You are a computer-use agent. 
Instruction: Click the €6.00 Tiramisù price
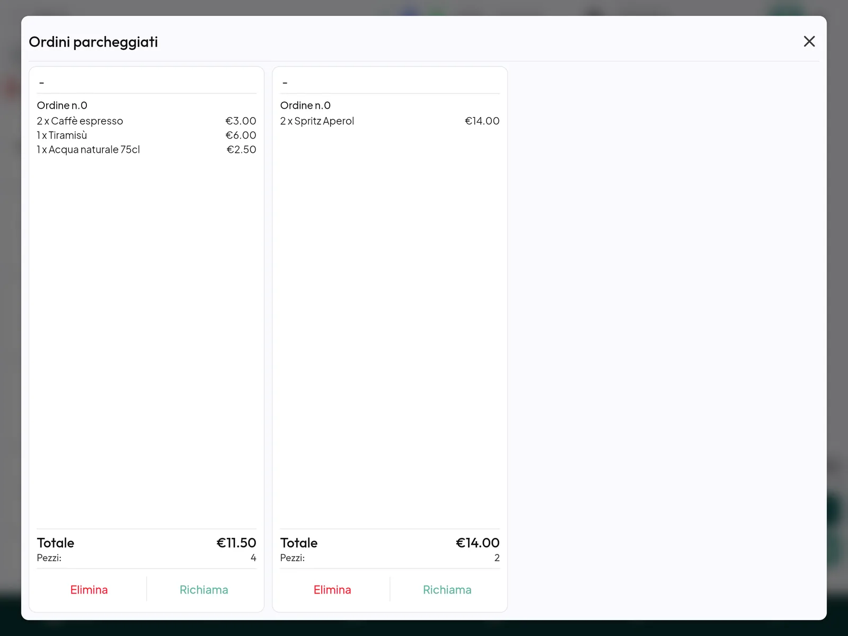241,135
